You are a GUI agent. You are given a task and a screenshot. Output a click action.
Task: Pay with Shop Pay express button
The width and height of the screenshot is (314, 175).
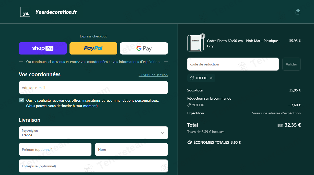tap(43, 48)
